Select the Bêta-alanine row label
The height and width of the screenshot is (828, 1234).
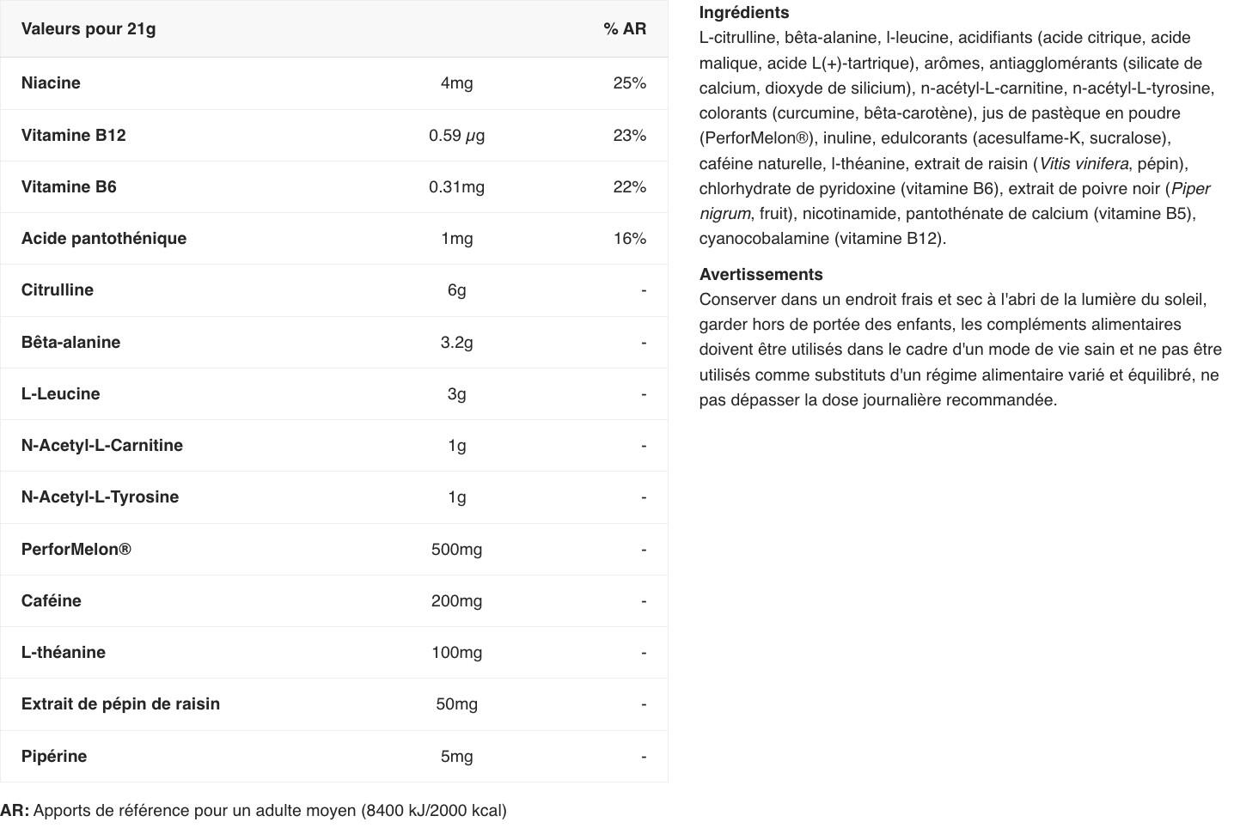(x=70, y=343)
